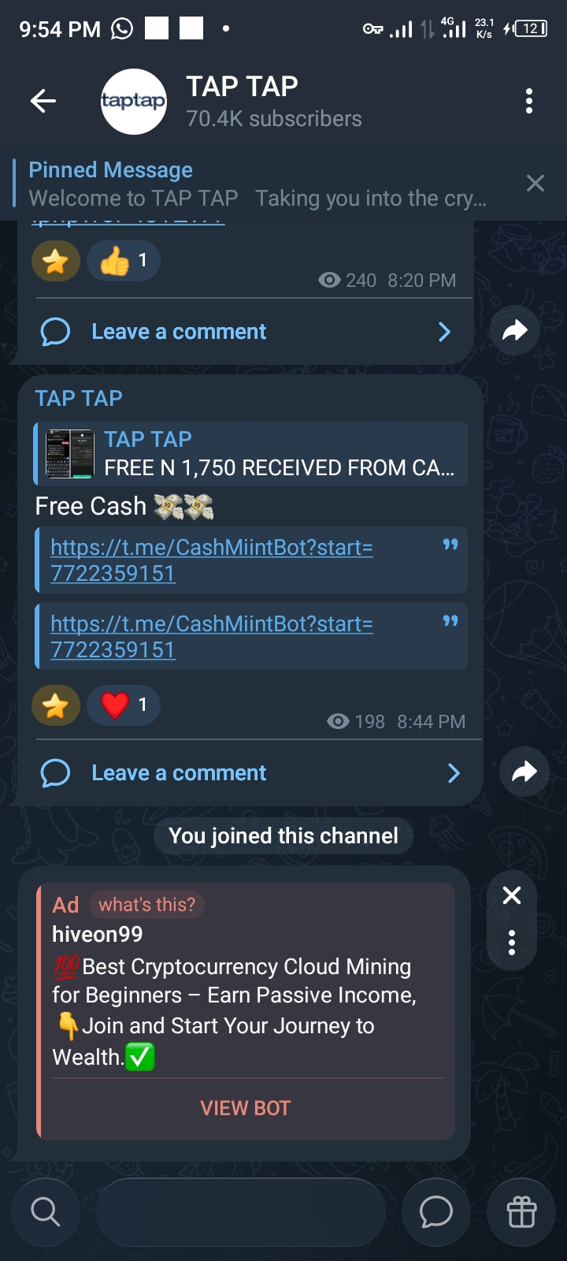Screen dimensions: 567x1261
Task: Open the second CashMiintBot link
Action: (212, 636)
